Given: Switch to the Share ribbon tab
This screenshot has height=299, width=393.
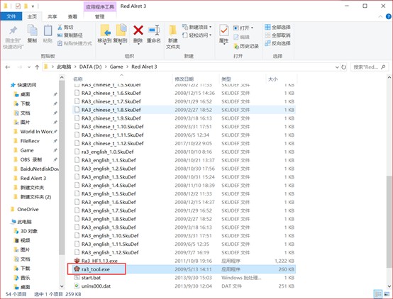Looking at the screenshot, I should coord(52,16).
